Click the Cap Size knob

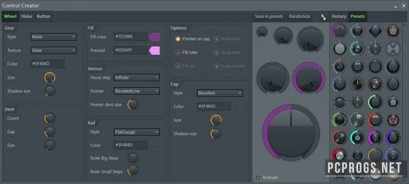tap(216, 120)
